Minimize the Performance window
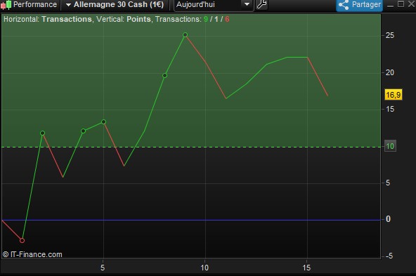The height and width of the screenshot is (276, 416). [390, 5]
